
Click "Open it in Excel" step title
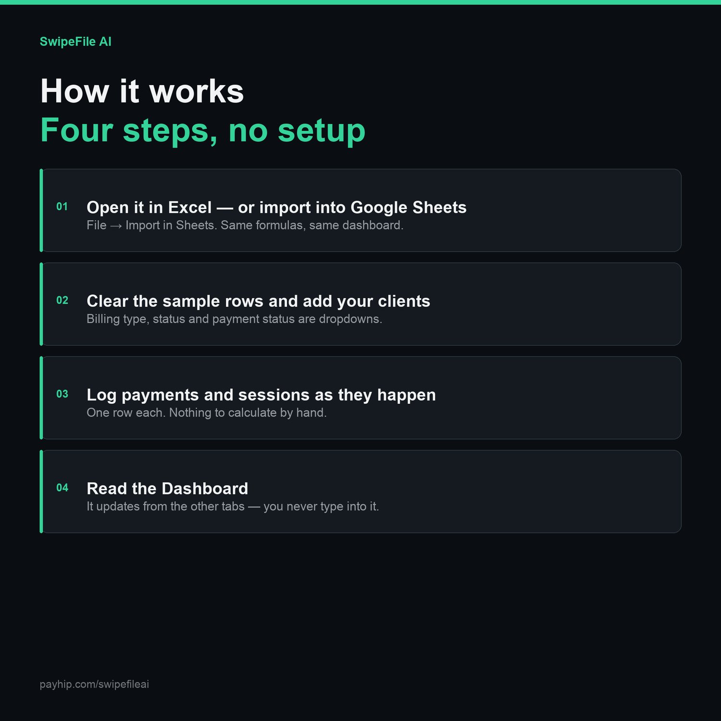click(x=276, y=207)
